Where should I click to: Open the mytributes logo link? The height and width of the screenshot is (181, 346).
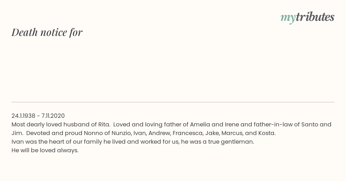(x=307, y=18)
